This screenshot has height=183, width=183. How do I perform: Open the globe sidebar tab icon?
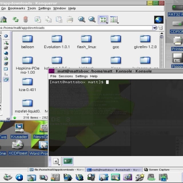[6, 53]
